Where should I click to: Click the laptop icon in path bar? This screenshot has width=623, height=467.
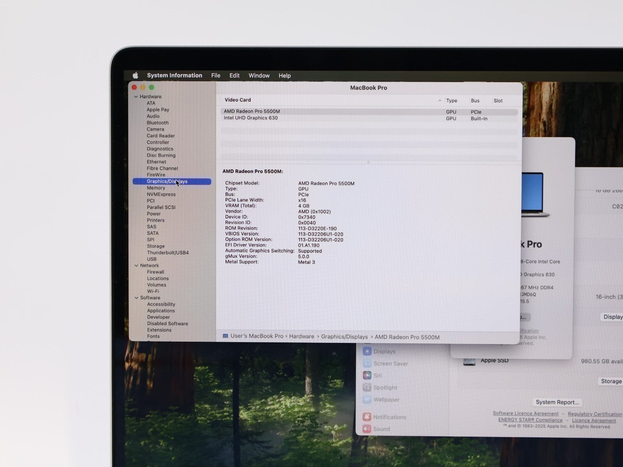225,336
